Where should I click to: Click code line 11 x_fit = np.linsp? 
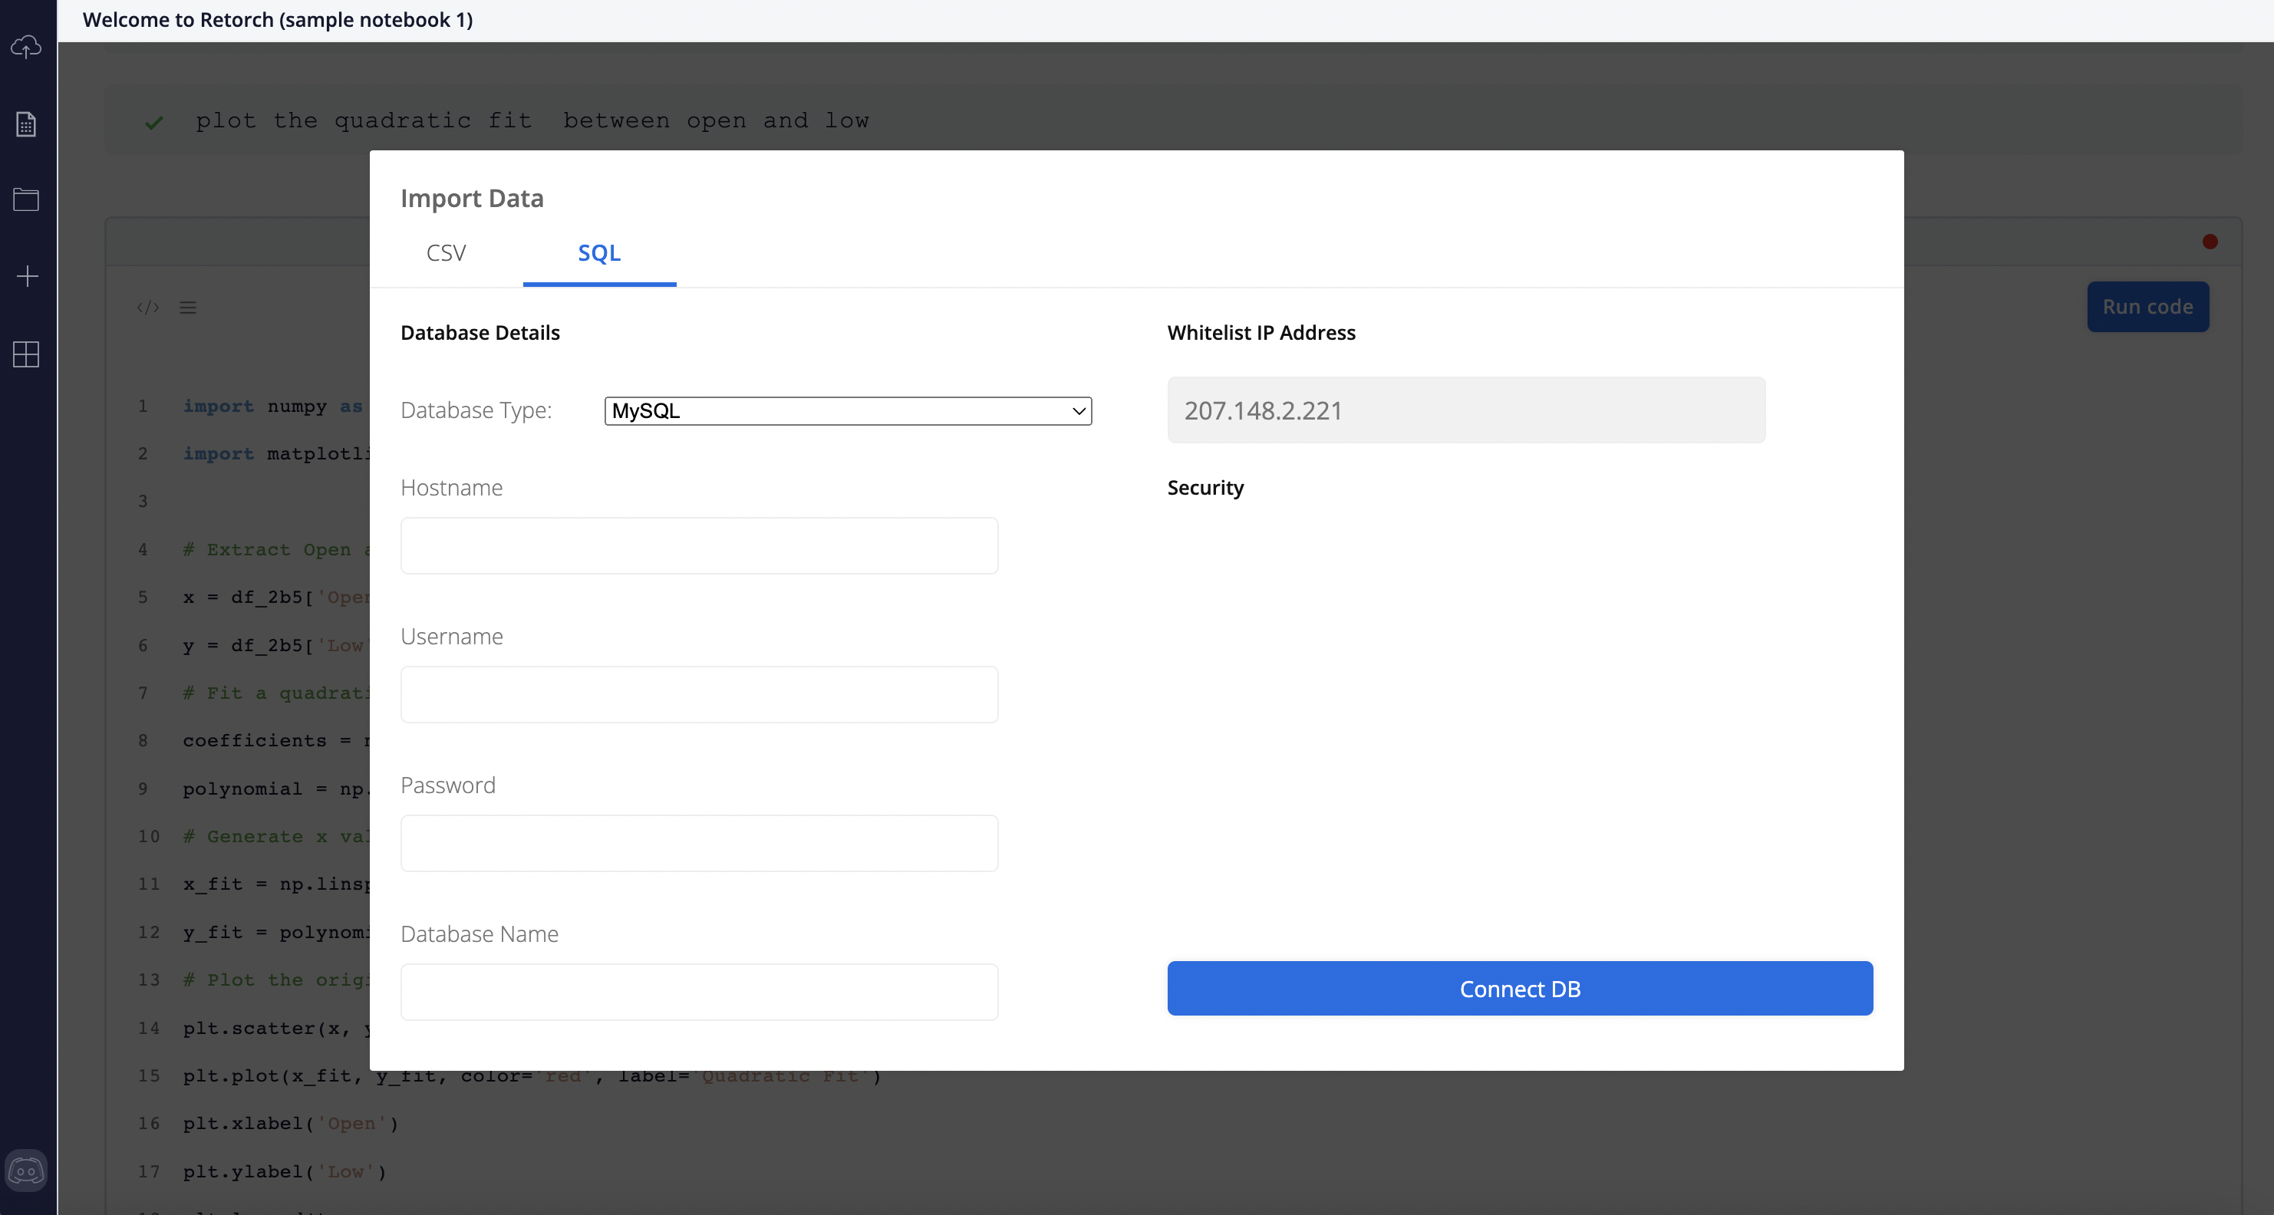[x=276, y=884]
